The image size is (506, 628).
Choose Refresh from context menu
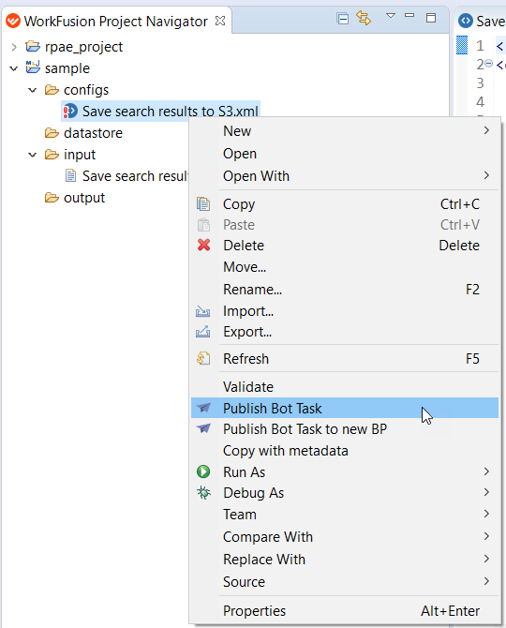click(x=345, y=359)
